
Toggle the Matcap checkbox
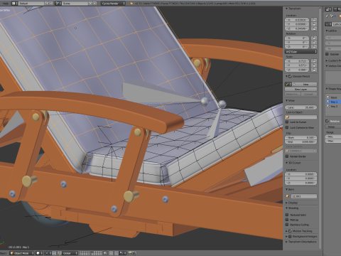point(287,220)
